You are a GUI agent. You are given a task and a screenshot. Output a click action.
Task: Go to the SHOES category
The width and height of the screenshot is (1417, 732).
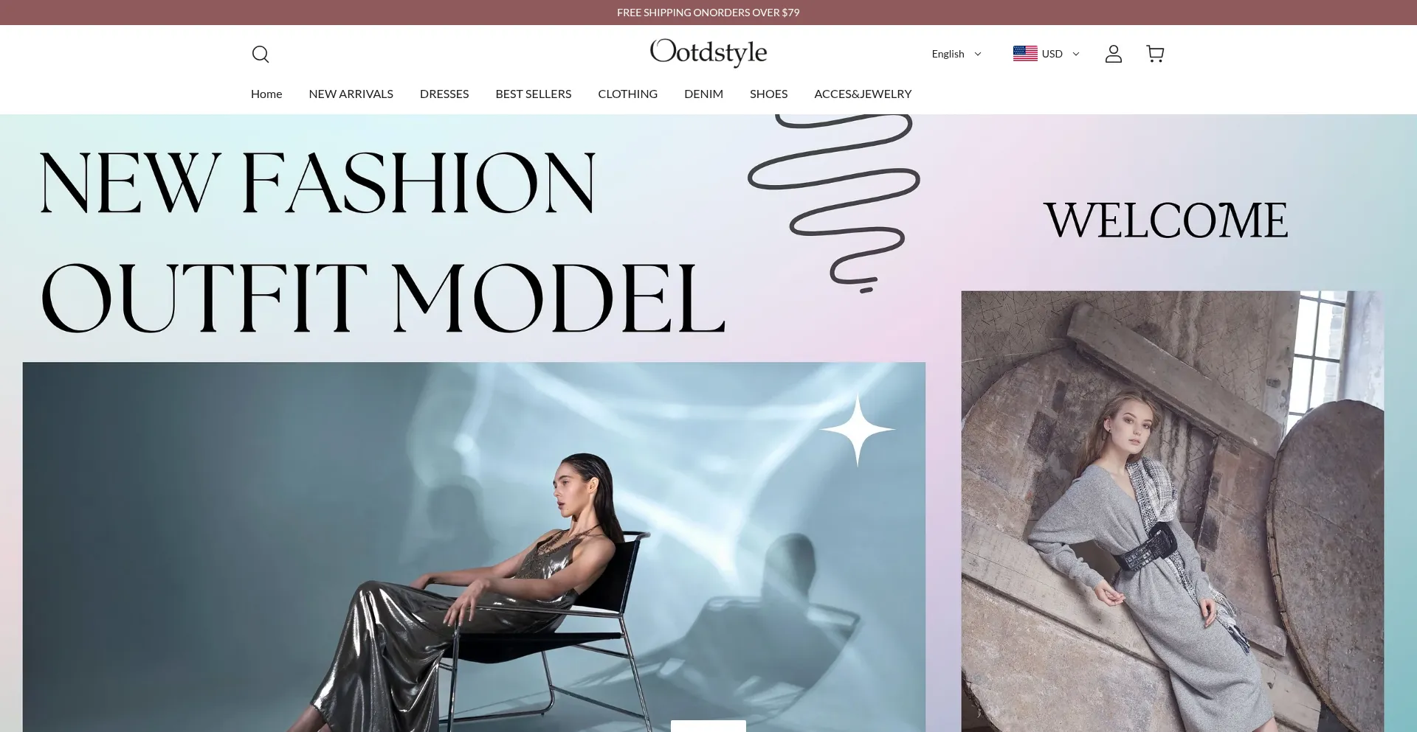[x=769, y=94]
